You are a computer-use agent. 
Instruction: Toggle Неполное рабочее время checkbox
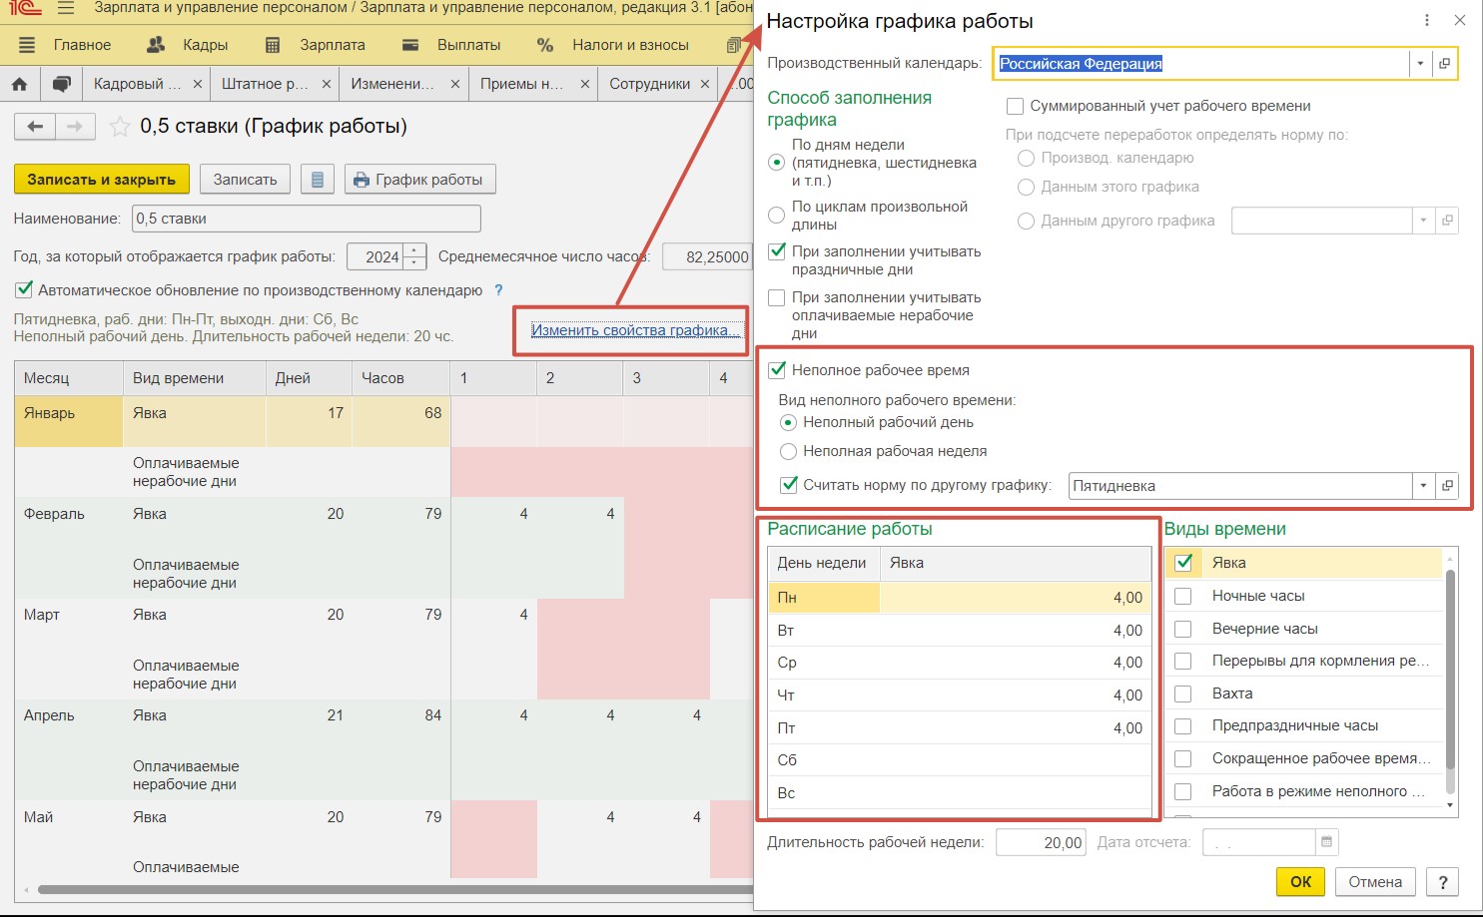click(x=776, y=370)
